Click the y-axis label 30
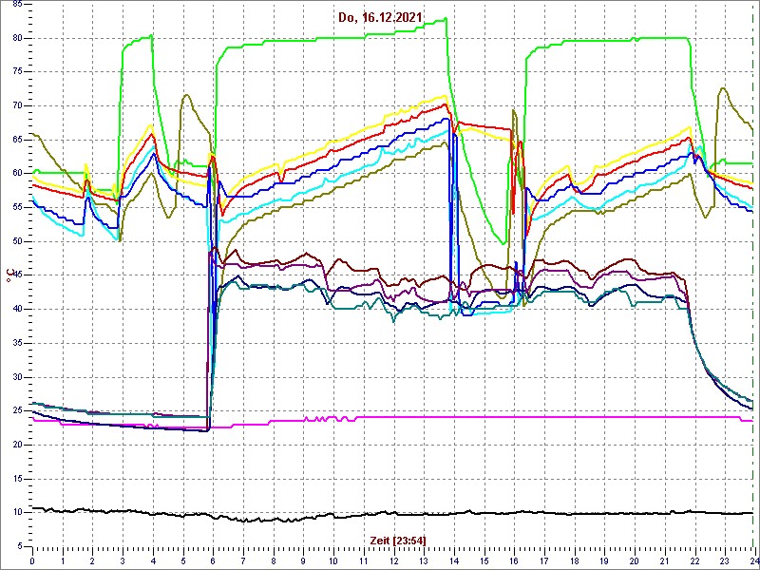This screenshot has height=570, width=760. point(17,377)
